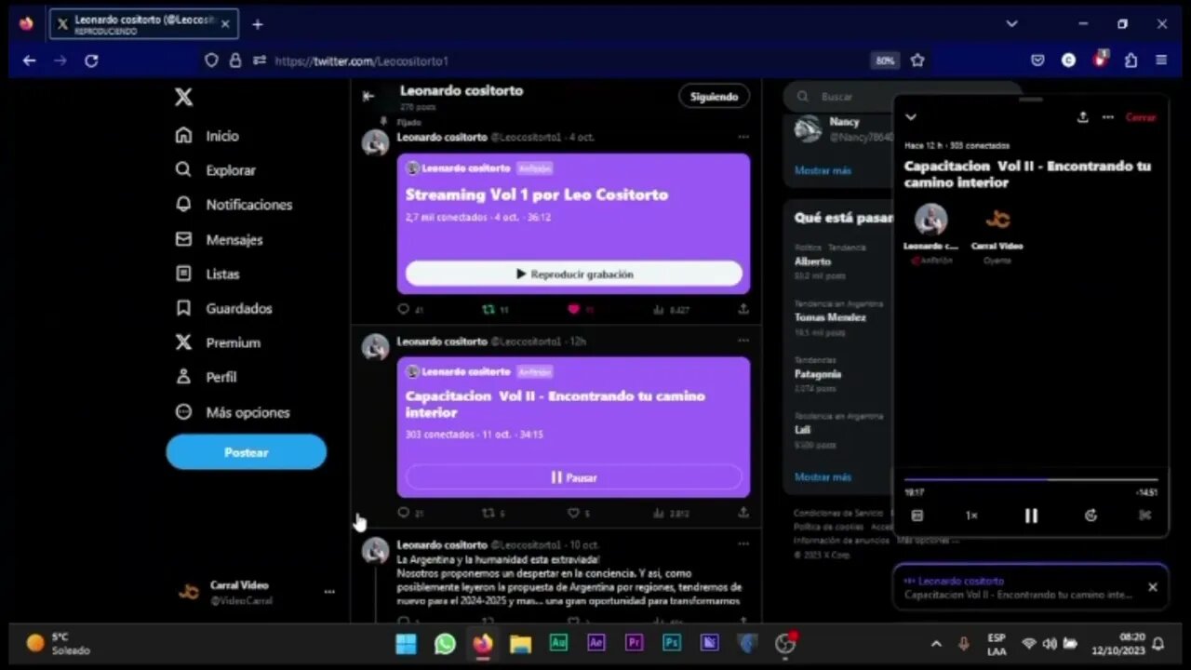Screen dimensions: 1191x670
Task: Click Cerrar in the space player
Action: [1141, 117]
